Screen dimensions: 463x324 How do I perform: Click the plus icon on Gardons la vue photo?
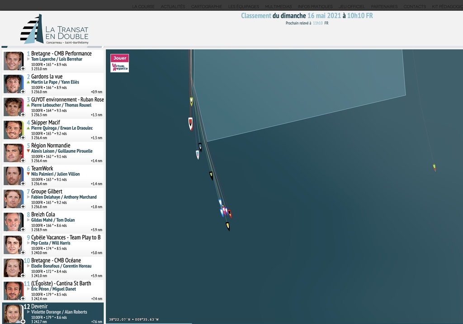pyautogui.click(x=23, y=91)
